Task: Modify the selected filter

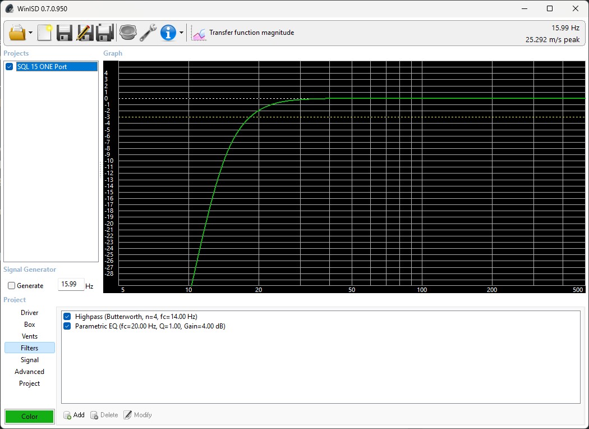Action: click(x=138, y=415)
